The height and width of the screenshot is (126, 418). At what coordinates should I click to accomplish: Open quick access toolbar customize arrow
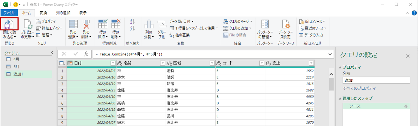pos(24,5)
